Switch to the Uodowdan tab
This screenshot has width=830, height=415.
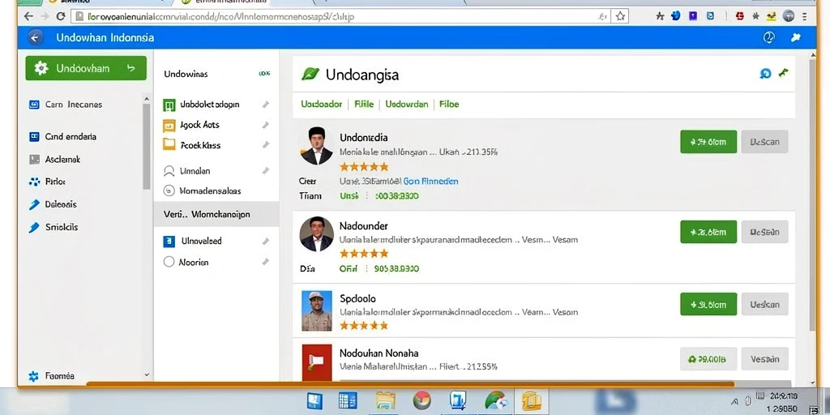407,105
